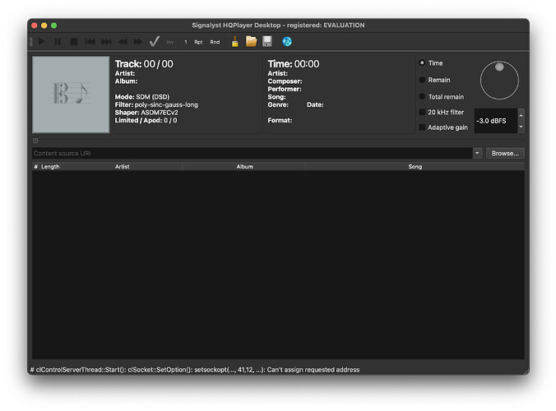Screen dimensions: 556x411
Task: Sort playlist by Song column header
Action: click(x=415, y=167)
